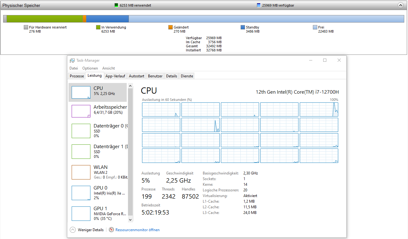
Task: Click the green segment of memory bar
Action: (45, 19)
